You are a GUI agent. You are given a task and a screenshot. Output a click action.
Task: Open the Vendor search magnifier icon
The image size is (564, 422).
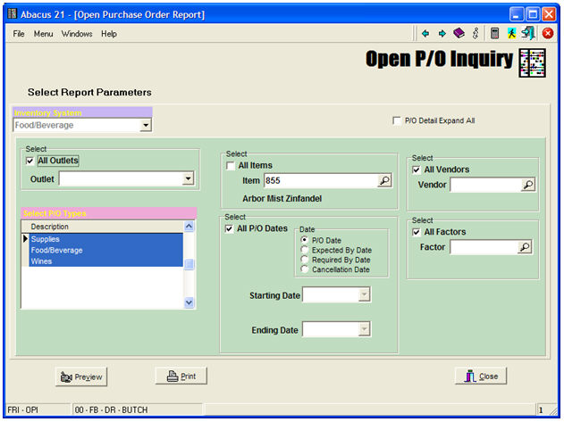(x=527, y=185)
